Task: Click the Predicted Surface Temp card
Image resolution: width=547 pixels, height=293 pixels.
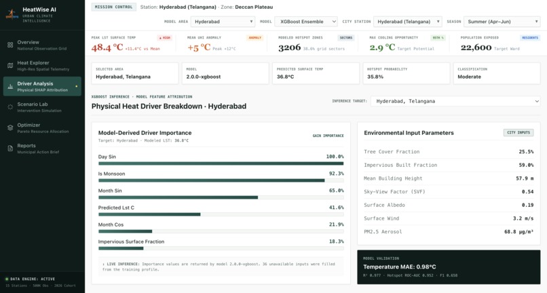Action: click(316, 73)
